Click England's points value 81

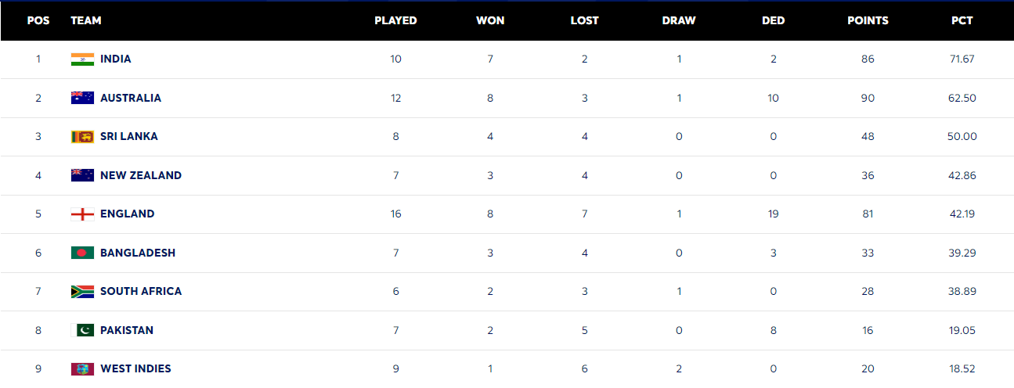click(x=868, y=214)
